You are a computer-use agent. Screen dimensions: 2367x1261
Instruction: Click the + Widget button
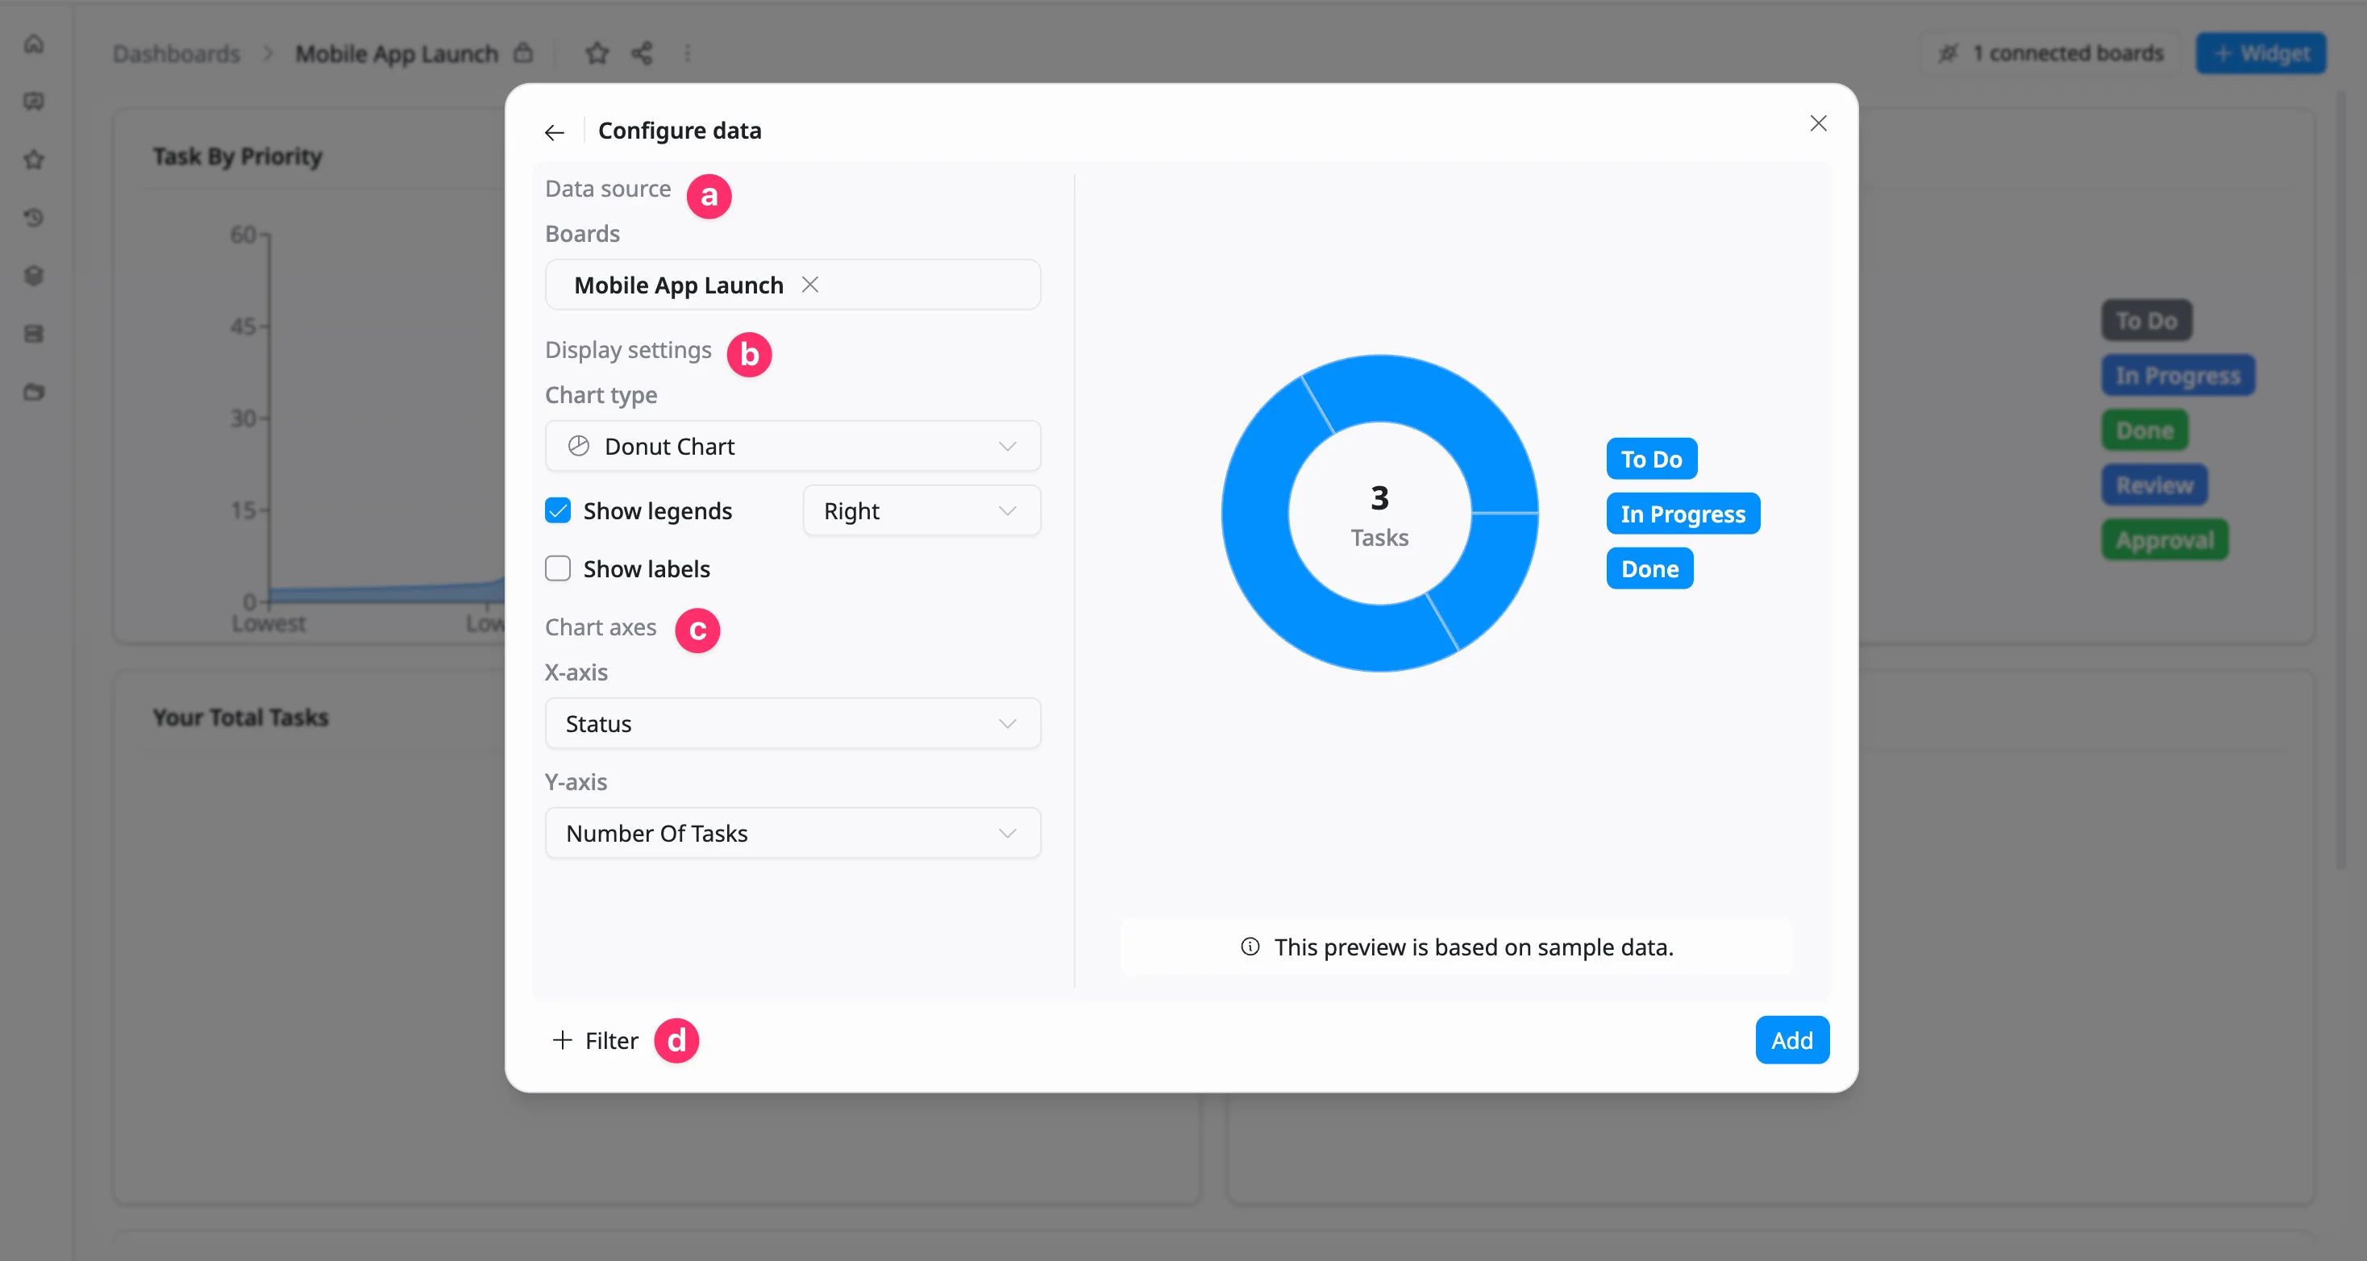coord(2261,53)
